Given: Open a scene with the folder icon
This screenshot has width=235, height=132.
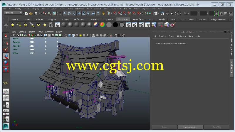Looking at the screenshot, I should (x=31, y=13).
